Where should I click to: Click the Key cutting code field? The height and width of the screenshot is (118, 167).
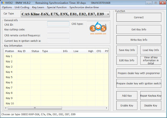tap(58, 30)
